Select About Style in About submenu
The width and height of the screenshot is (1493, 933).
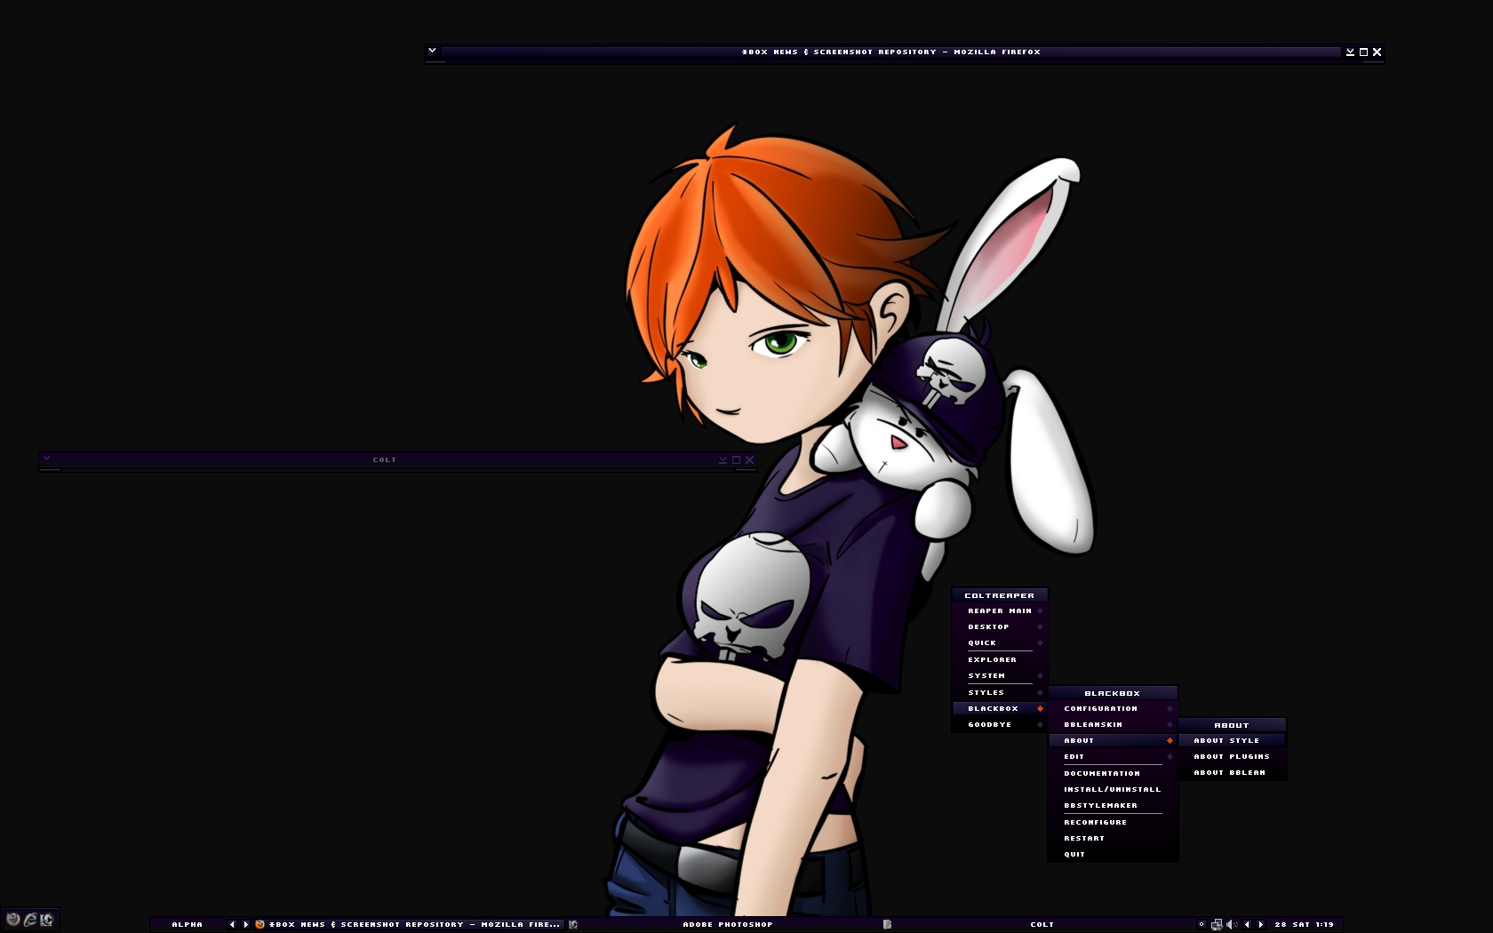[1233, 740]
